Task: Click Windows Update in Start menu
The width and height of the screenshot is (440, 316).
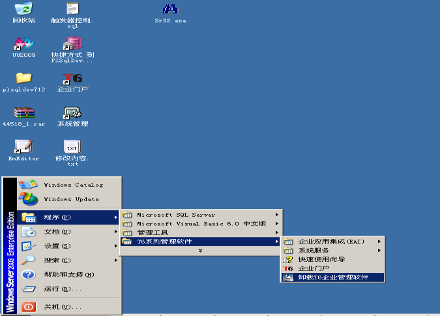Action: [x=70, y=199]
